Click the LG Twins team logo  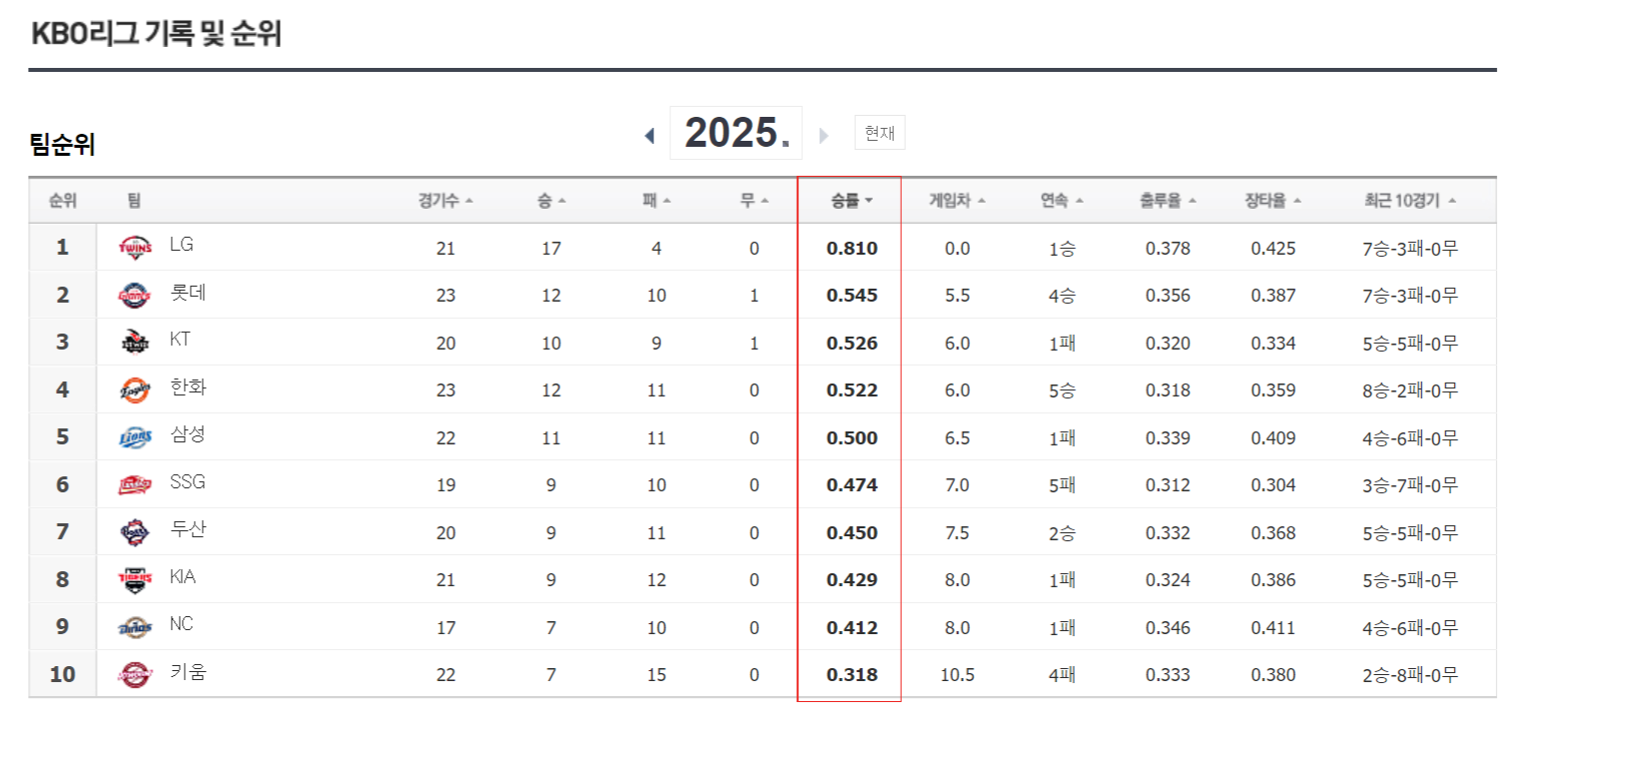[135, 248]
